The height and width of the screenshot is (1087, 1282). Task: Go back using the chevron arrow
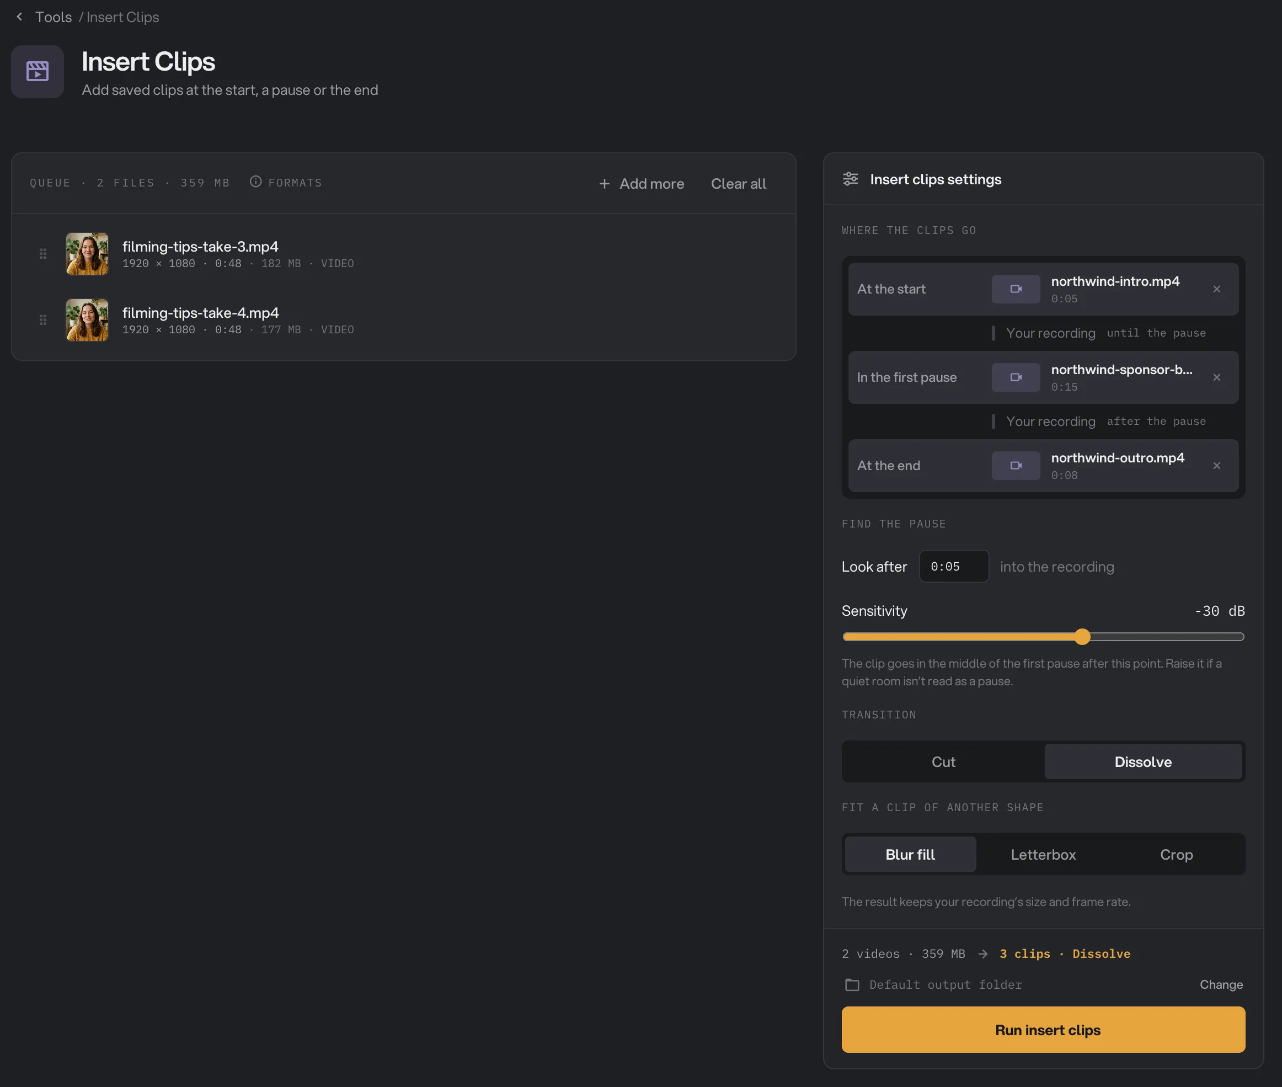point(19,17)
